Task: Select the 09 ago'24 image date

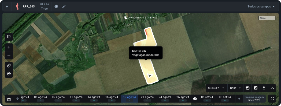Action: coord(58,99)
